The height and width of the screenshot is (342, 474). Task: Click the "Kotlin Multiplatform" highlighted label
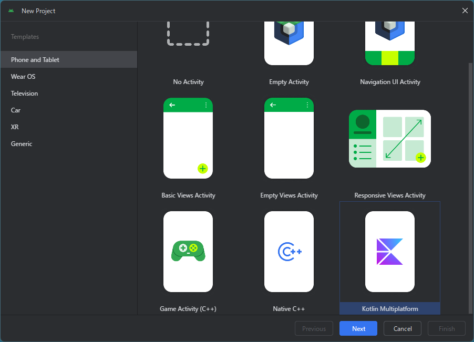pyautogui.click(x=390, y=309)
